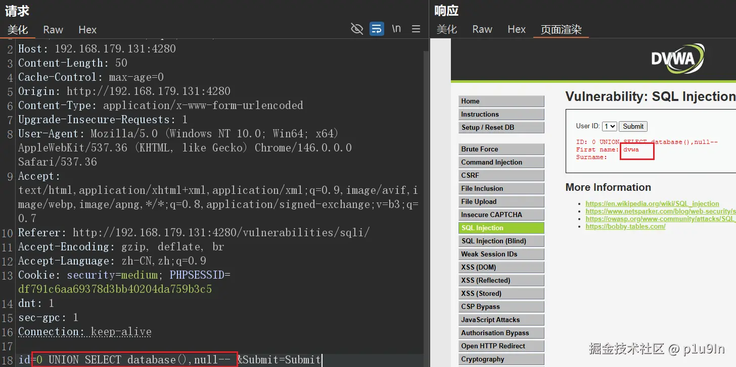
Task: Open the Weak Session IDs page
Action: pos(501,254)
